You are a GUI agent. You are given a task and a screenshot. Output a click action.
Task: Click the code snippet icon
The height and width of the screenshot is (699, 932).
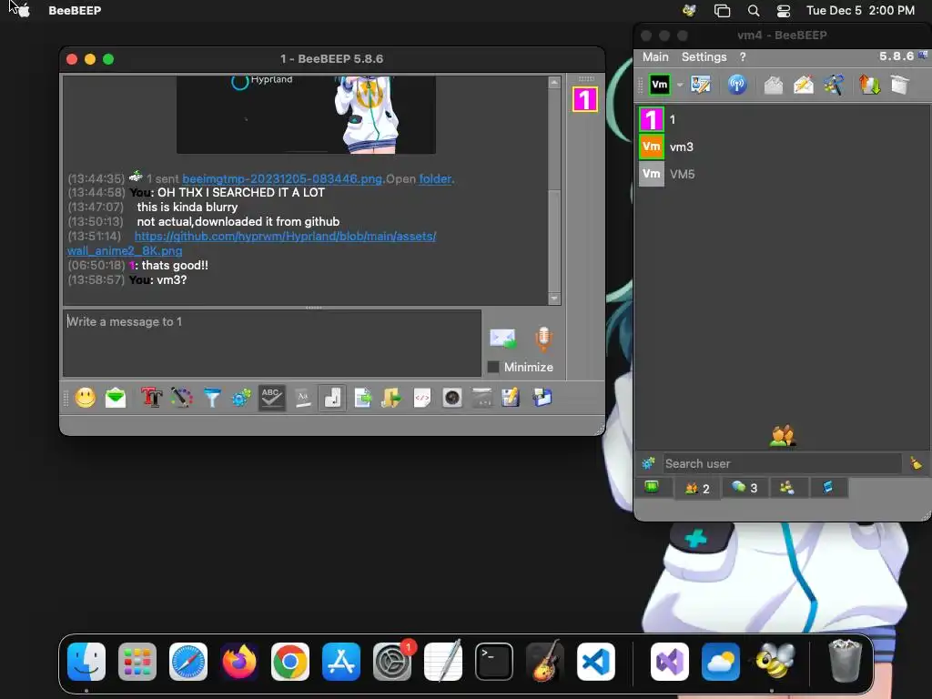422,398
